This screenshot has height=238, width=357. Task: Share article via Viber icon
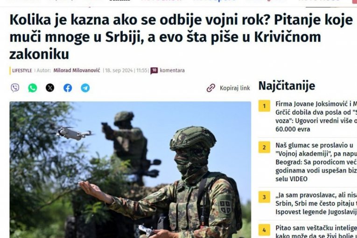tap(15, 88)
